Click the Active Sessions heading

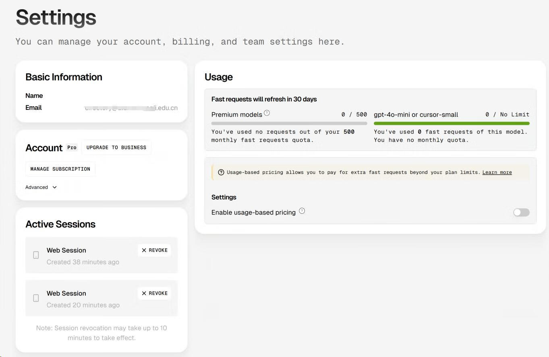click(x=60, y=224)
